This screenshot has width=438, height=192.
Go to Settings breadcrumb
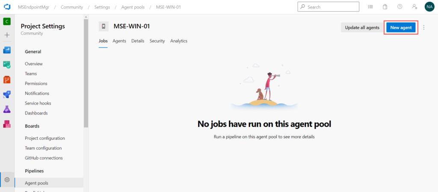coord(102,7)
